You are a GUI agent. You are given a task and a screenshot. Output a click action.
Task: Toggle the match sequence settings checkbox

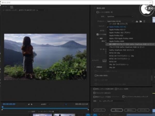pos(95,12)
